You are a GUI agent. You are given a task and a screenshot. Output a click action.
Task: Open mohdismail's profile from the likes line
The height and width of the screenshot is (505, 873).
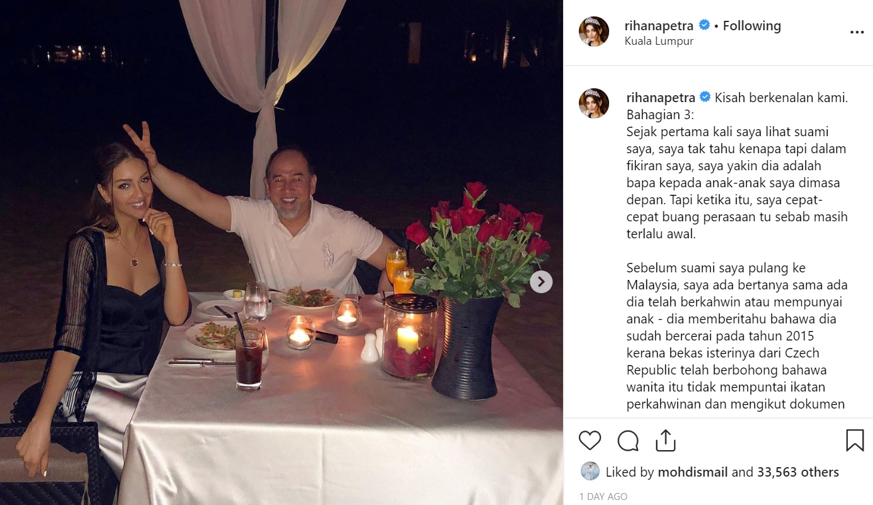pos(692,472)
